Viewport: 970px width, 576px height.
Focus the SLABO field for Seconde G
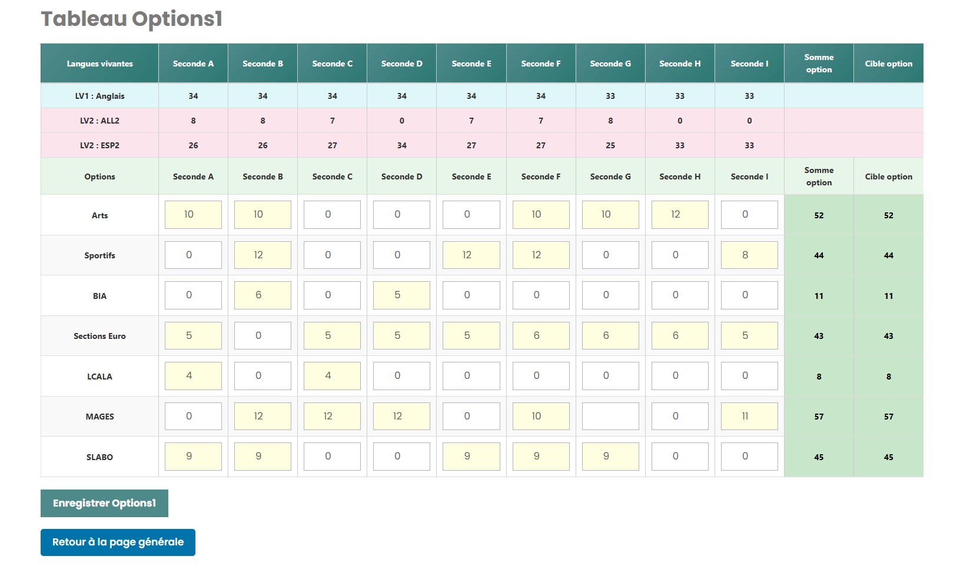pos(610,457)
